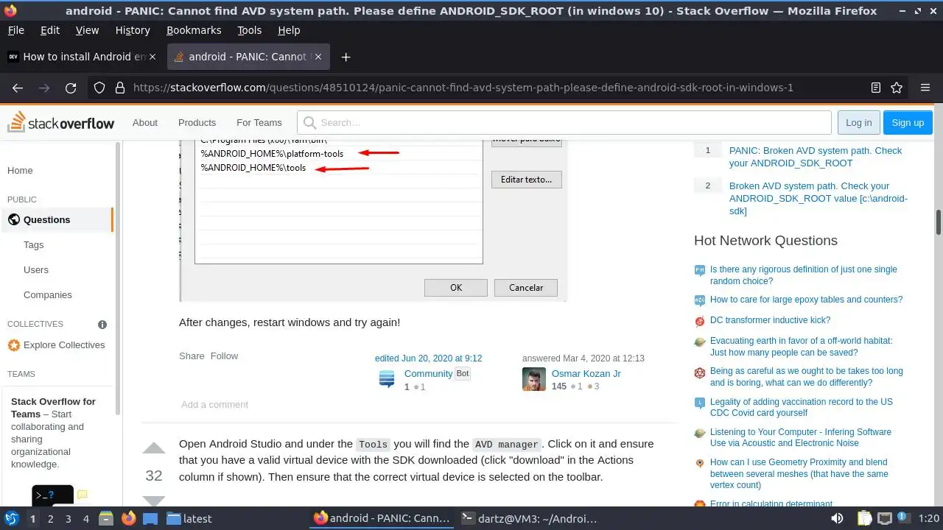This screenshot has width=943, height=530.
Task: Open Companies in left sidebar
Action: [x=48, y=294]
